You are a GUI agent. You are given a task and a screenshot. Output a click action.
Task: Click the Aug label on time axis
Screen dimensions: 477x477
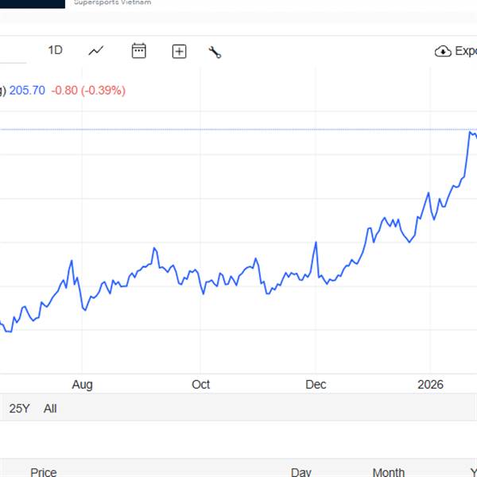(82, 385)
